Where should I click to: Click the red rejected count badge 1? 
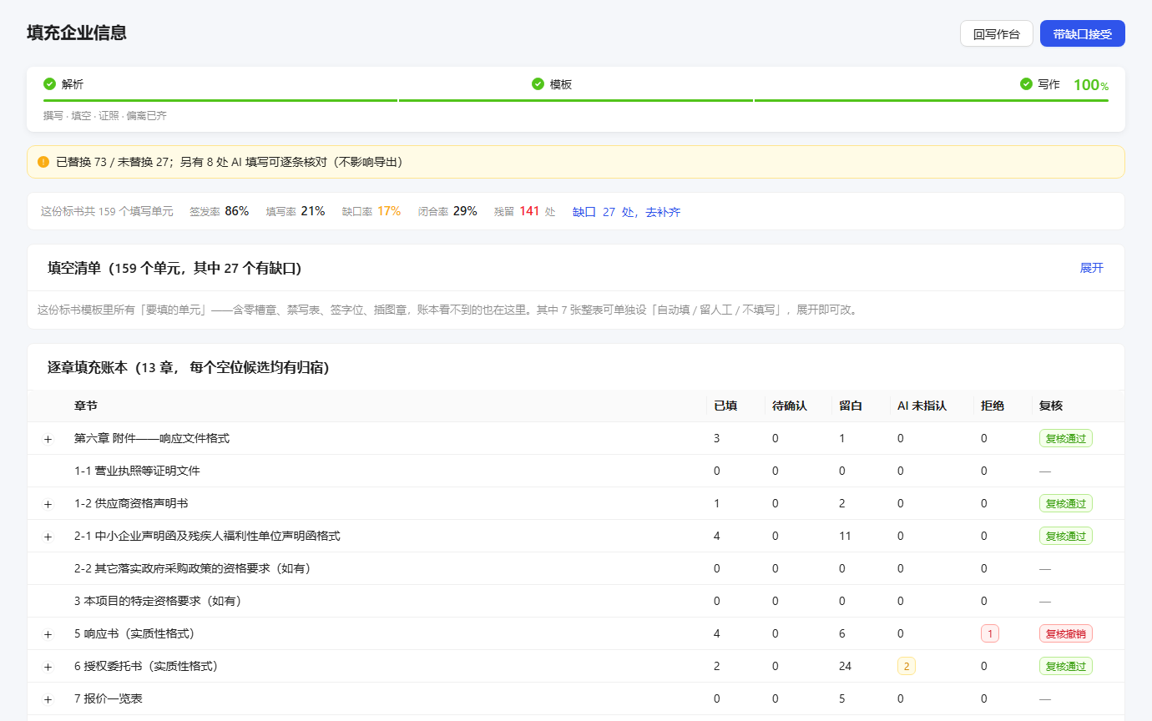click(x=990, y=633)
